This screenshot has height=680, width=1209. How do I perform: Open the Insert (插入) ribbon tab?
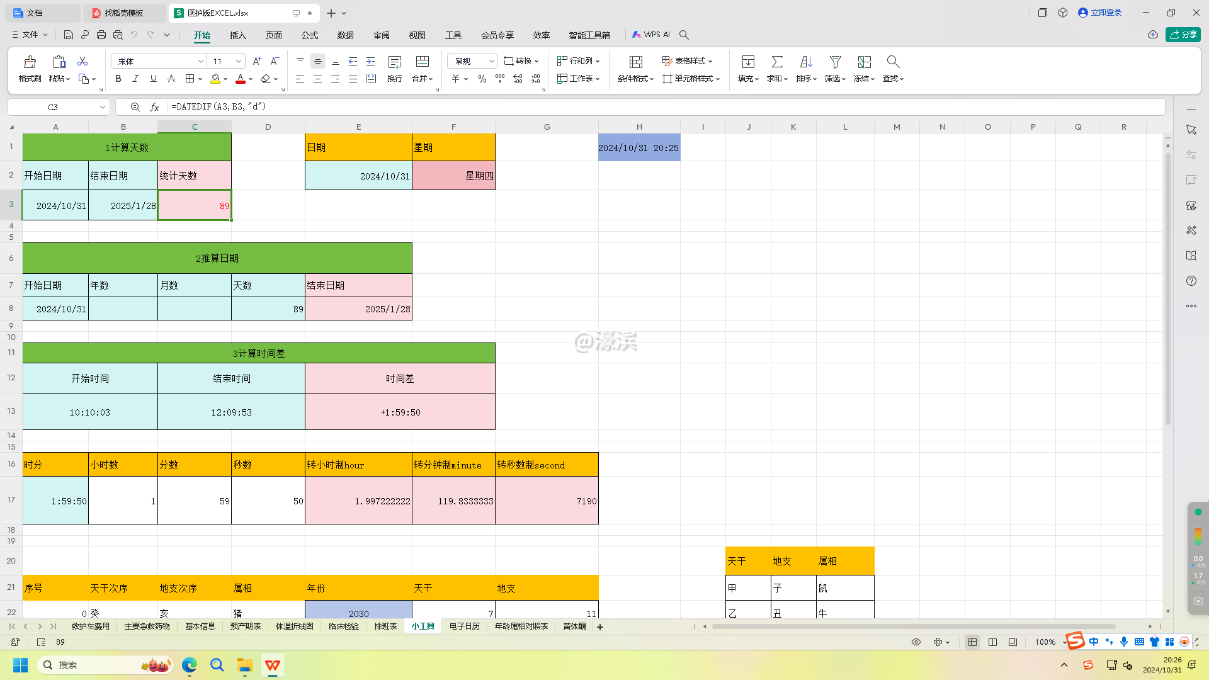237,35
